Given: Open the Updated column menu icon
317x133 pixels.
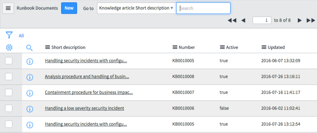Looking at the screenshot, I should coord(264,47).
